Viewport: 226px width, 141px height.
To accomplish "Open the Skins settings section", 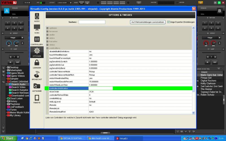I will point(37,29).
